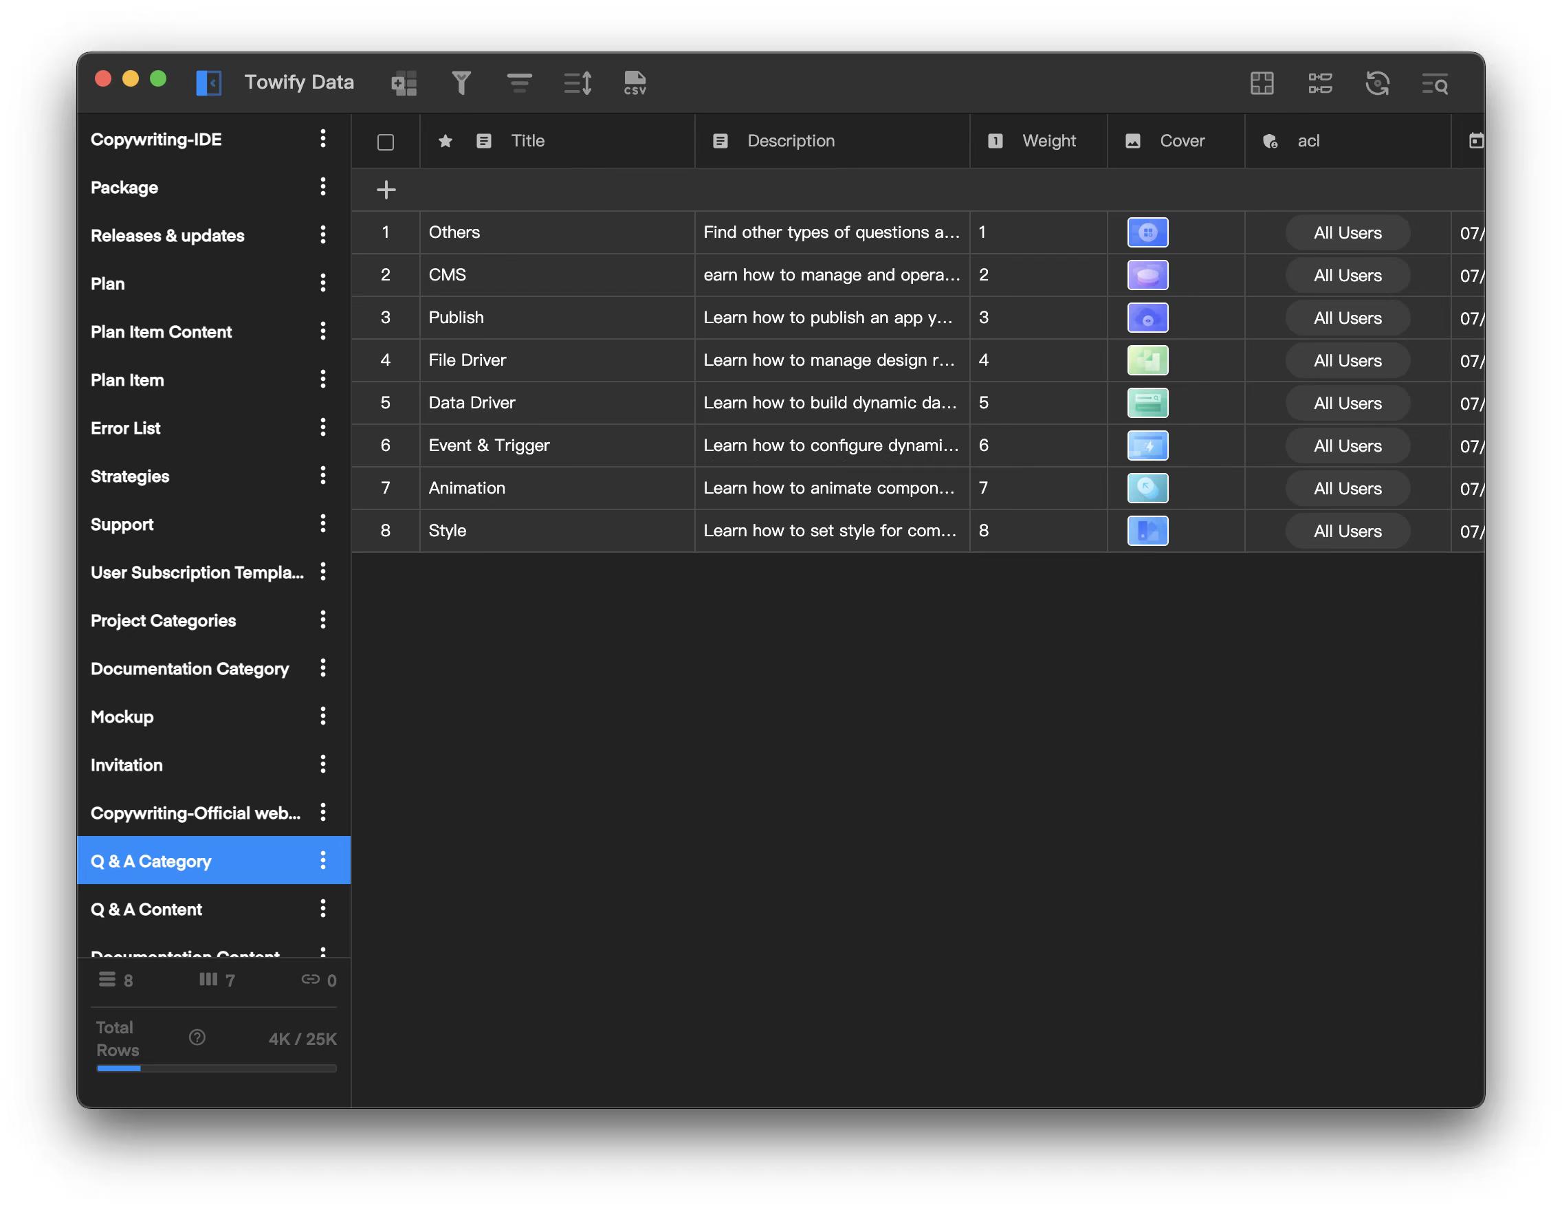Open cover thumbnail for File Driver row
Viewport: 1562px width, 1210px height.
tap(1148, 360)
